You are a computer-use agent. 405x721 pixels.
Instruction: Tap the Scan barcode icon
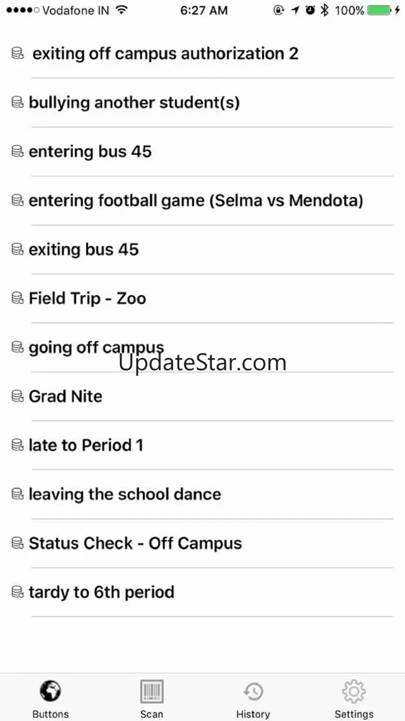(152, 691)
